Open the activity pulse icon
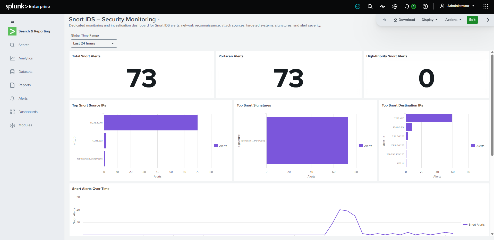The width and height of the screenshot is (494, 240). click(382, 6)
